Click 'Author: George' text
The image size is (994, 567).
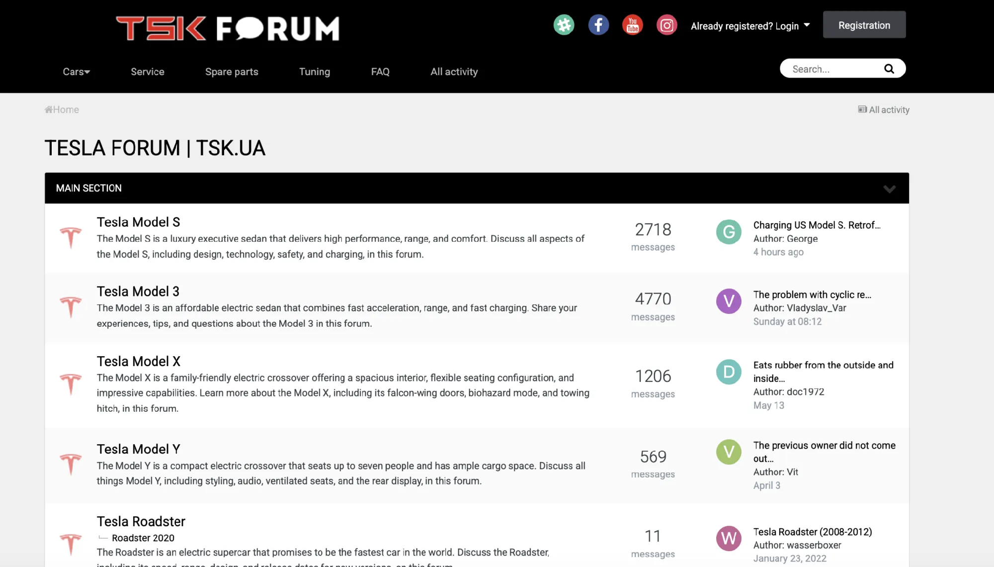tap(785, 239)
